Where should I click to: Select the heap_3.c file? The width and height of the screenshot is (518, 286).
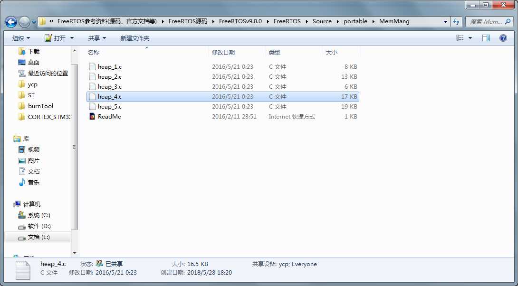click(x=223, y=86)
